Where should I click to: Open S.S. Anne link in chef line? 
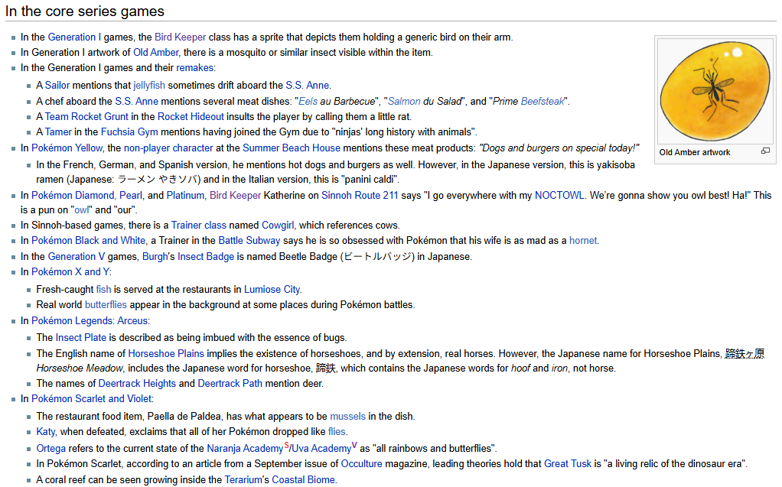(x=137, y=101)
